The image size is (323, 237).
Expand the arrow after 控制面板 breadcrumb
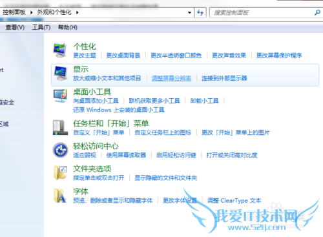tap(32, 12)
